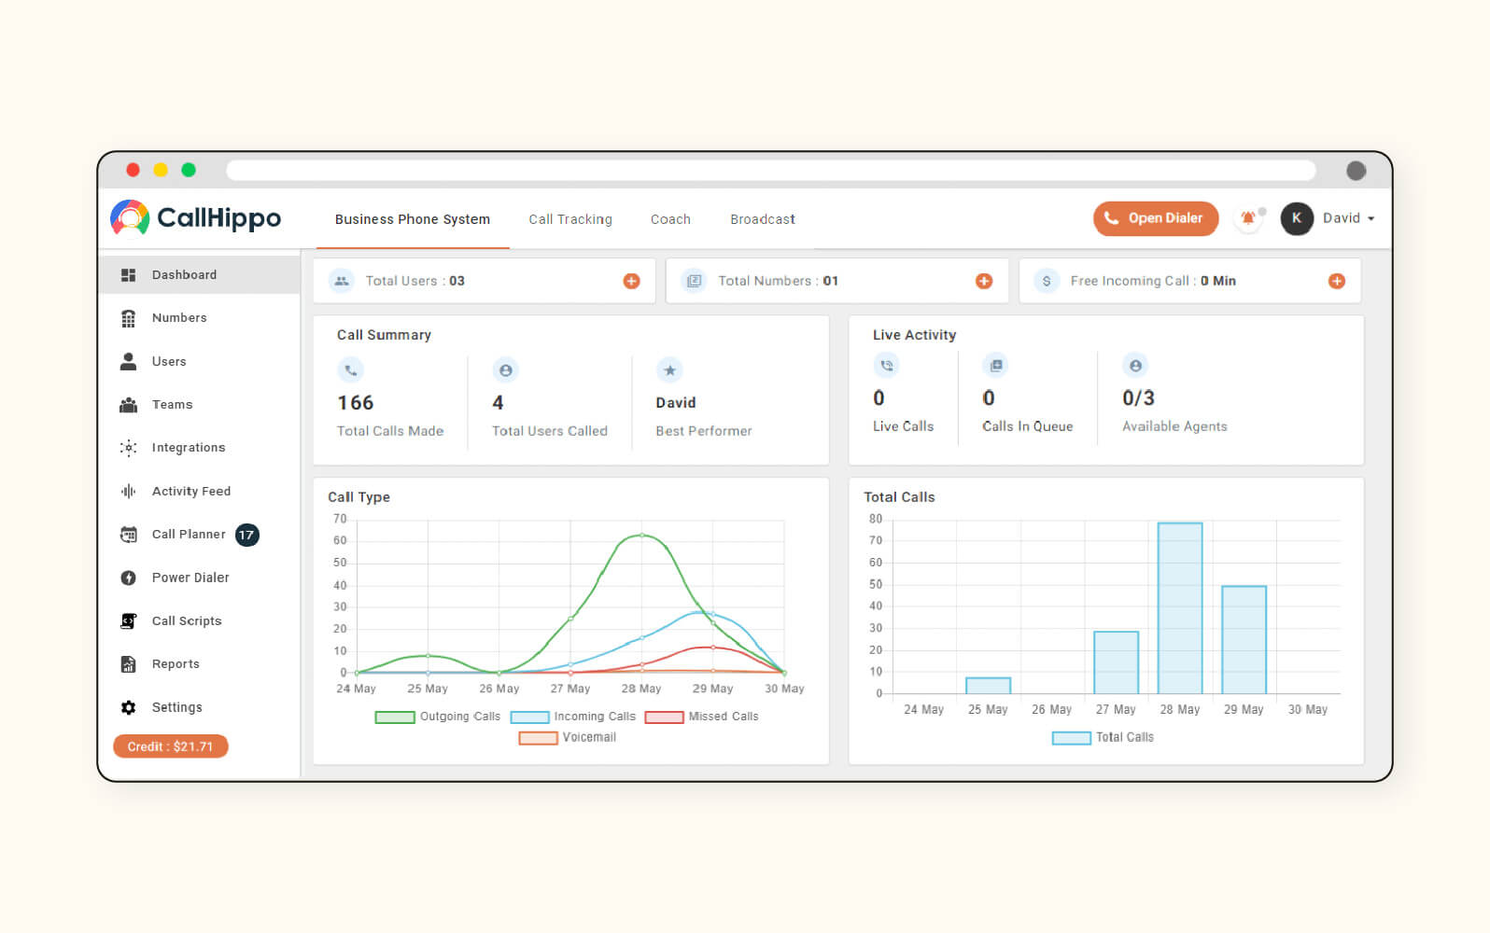Open the Dashboard grid icon
This screenshot has height=933, width=1490.
[129, 275]
